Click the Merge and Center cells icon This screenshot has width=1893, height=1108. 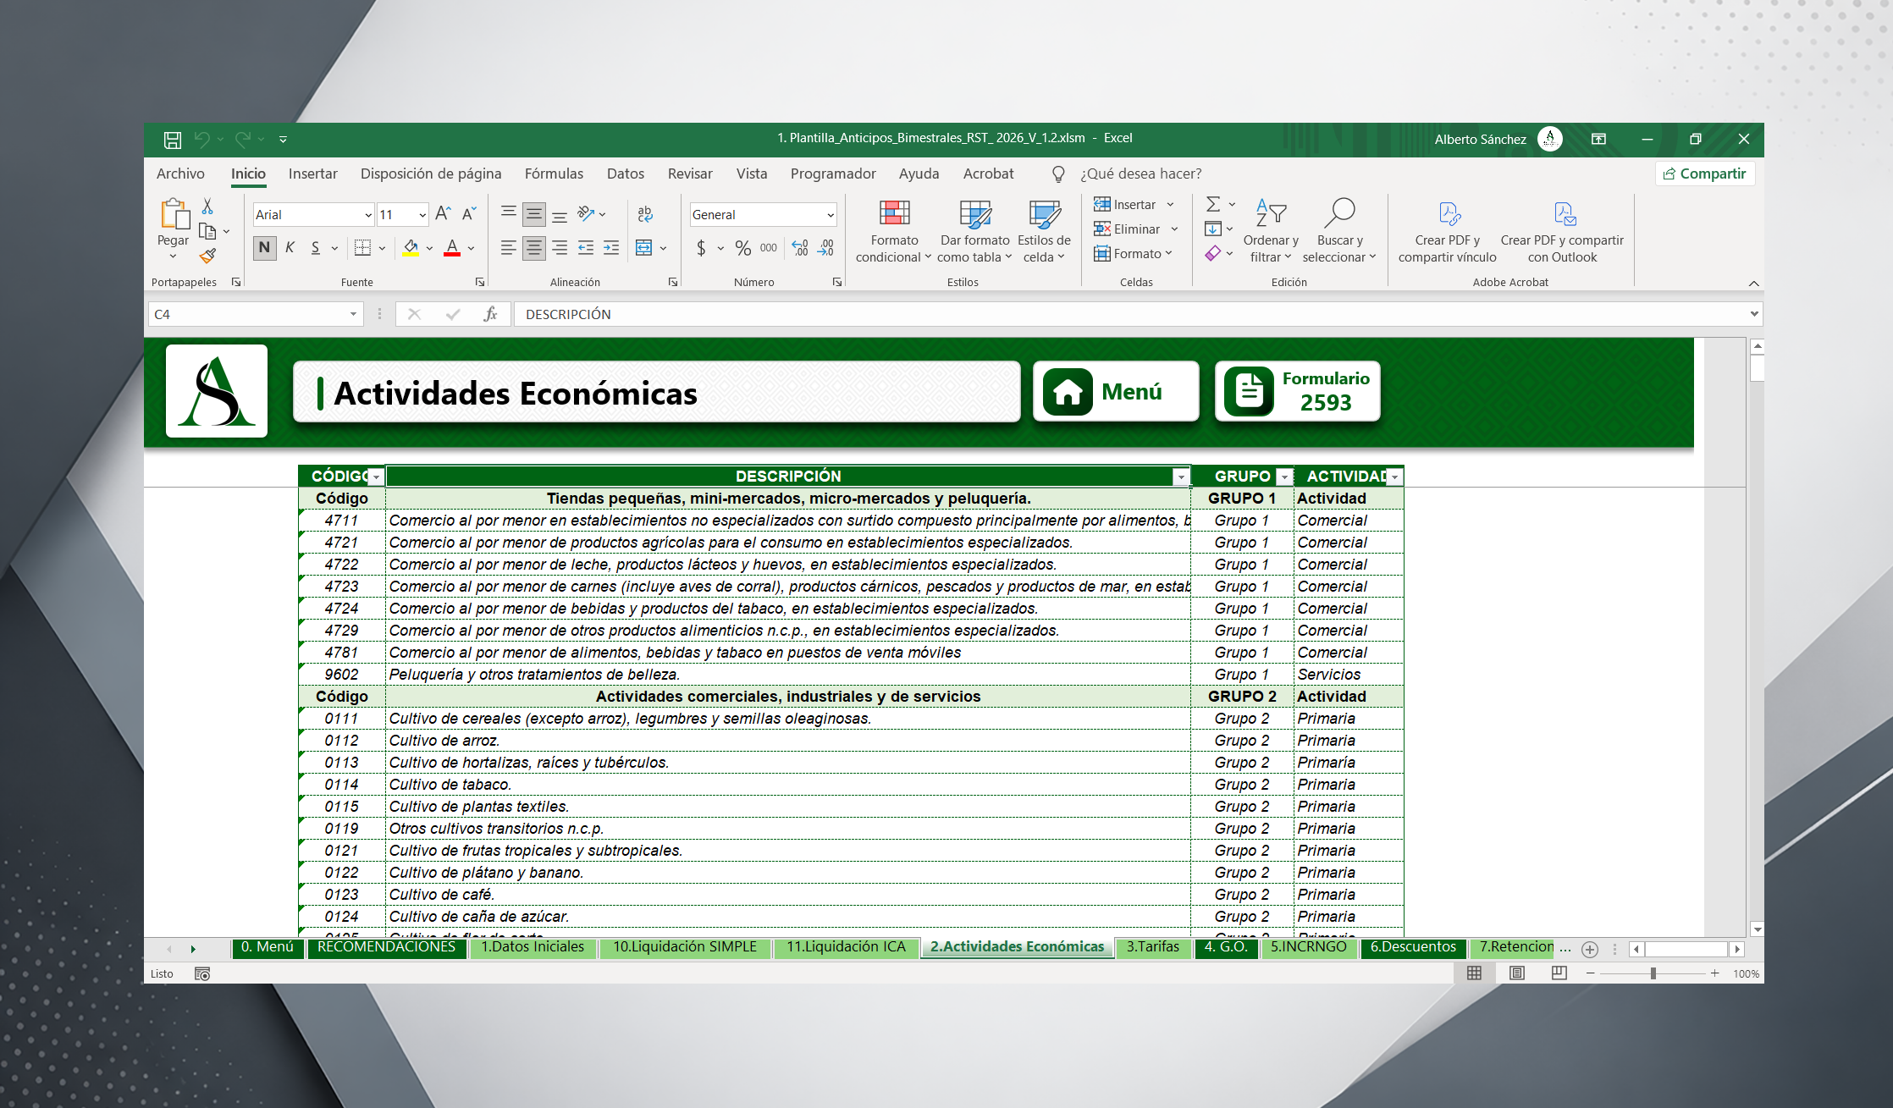[x=643, y=248]
